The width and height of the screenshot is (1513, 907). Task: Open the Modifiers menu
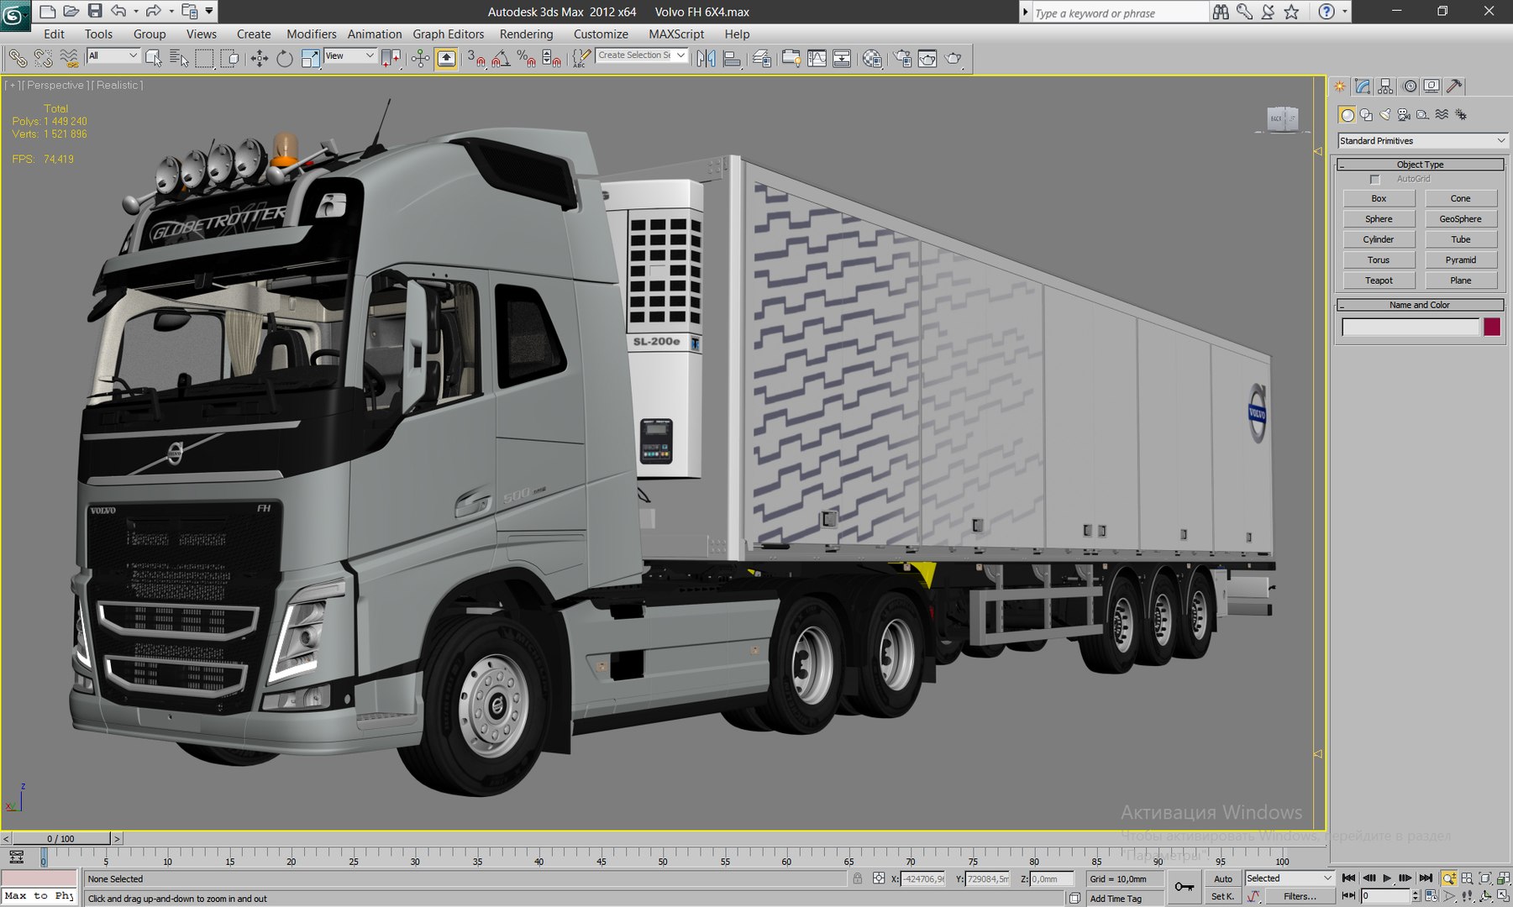pyautogui.click(x=311, y=34)
